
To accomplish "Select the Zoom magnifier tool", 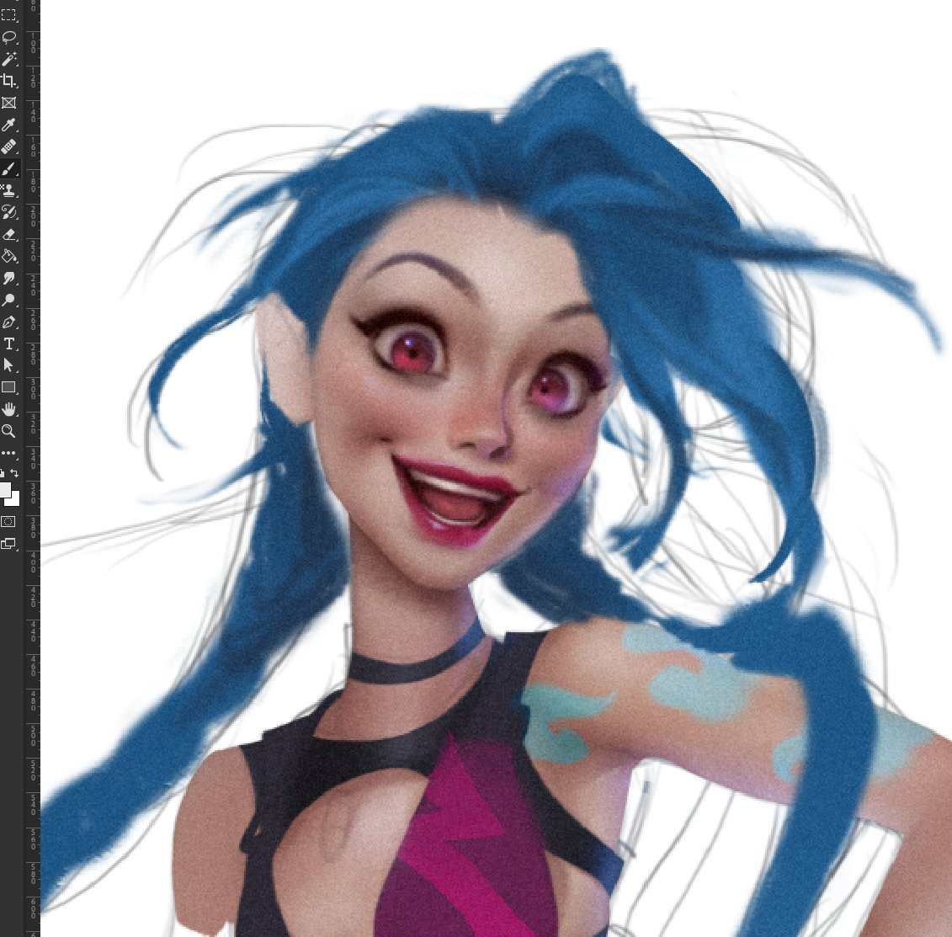I will pos(8,431).
